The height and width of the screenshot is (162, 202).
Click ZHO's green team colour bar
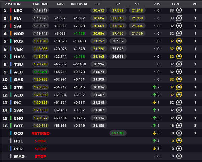click(11, 118)
